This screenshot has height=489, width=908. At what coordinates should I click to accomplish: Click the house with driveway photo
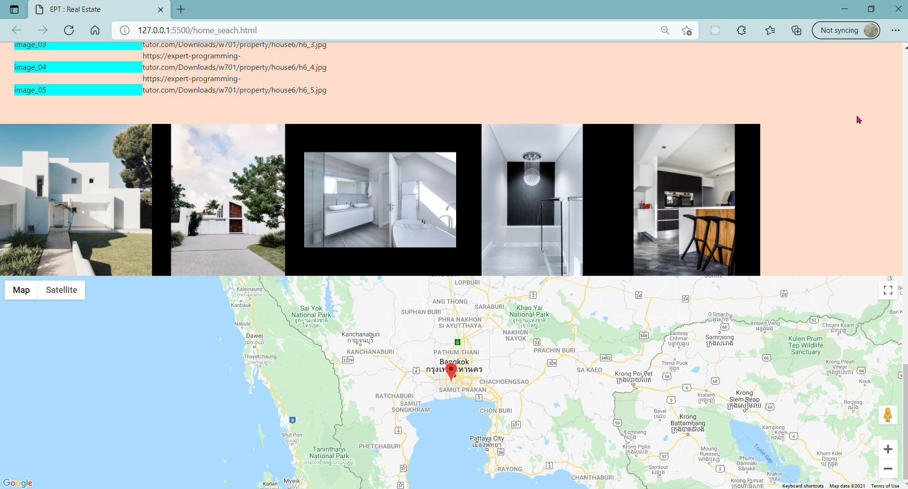tap(228, 200)
